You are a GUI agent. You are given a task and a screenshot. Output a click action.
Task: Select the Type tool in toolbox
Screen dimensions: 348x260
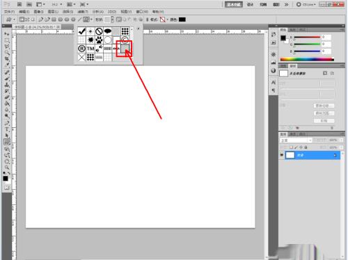[x=7, y=129]
